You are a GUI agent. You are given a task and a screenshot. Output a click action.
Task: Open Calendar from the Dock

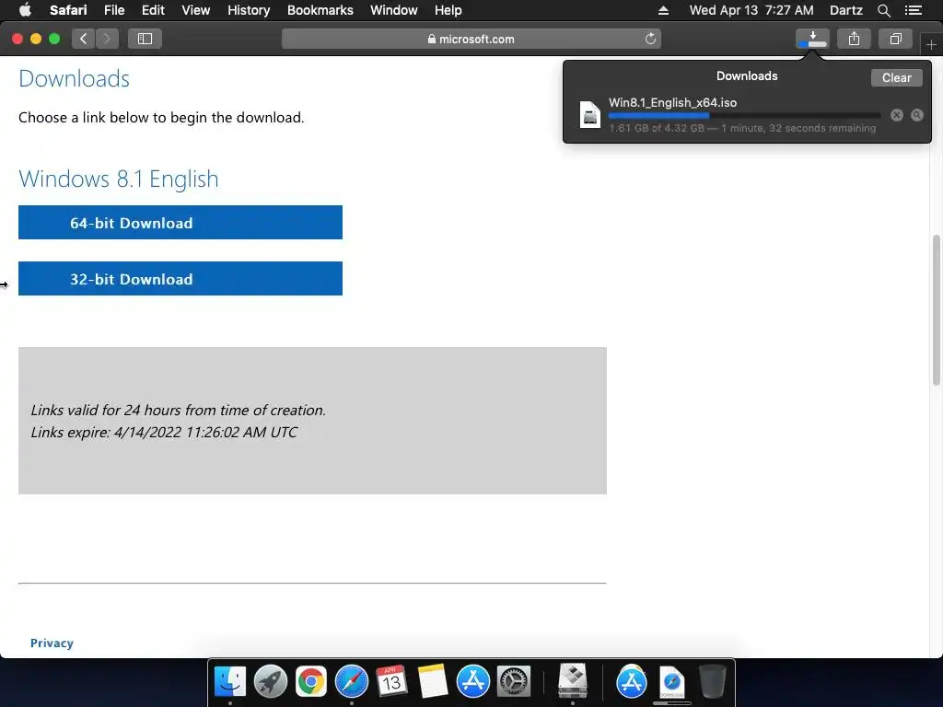point(391,682)
